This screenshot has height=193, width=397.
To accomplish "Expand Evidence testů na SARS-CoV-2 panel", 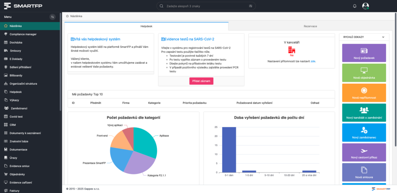I will pos(163,39).
